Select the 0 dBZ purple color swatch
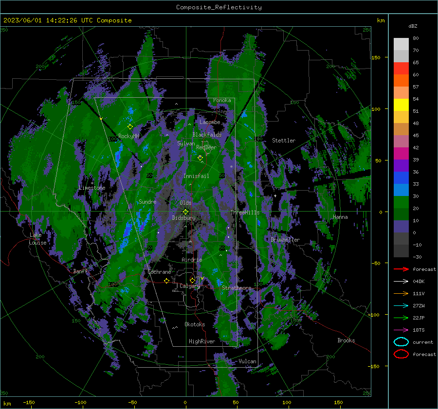The image size is (438, 409). point(401,226)
